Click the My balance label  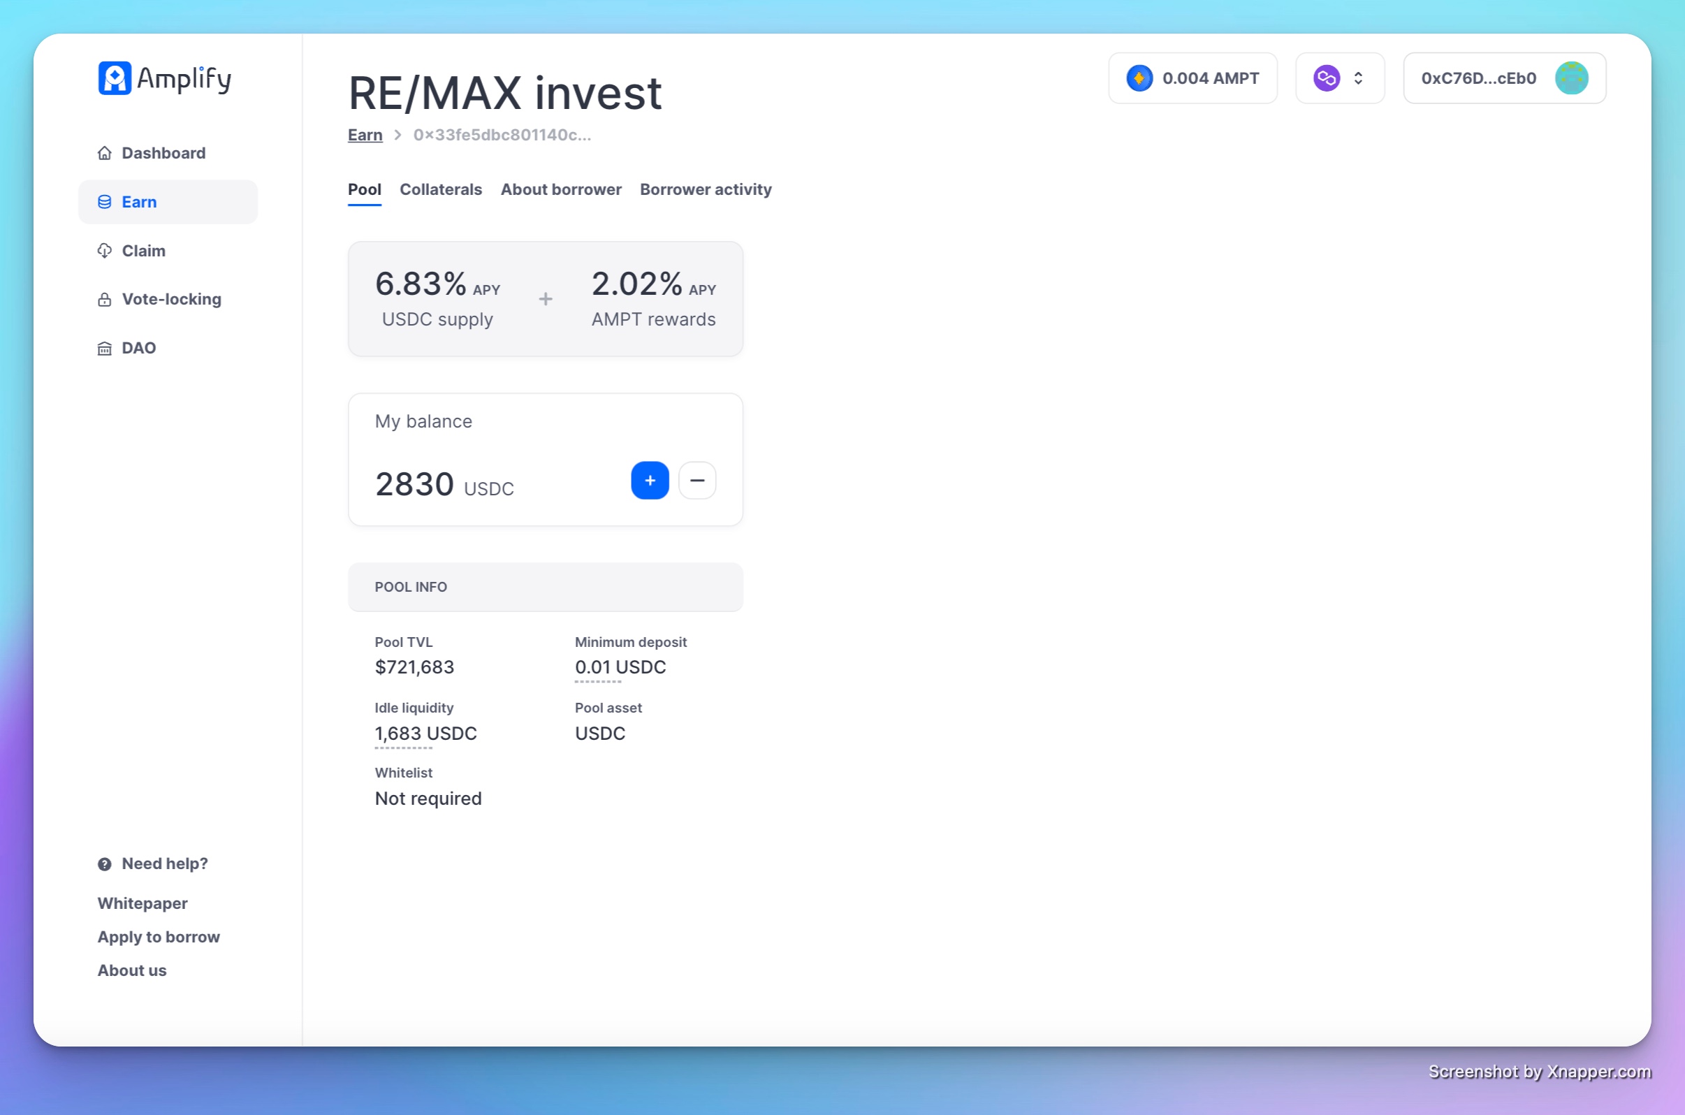(423, 422)
